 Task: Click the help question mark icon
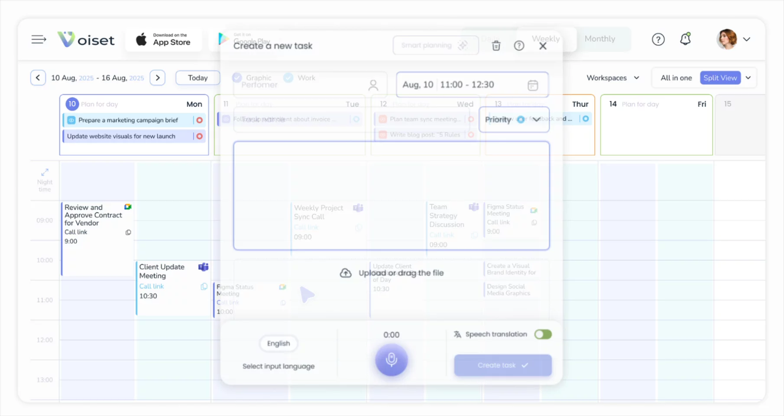point(658,39)
